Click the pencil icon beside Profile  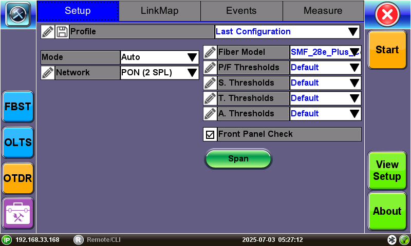(x=48, y=32)
